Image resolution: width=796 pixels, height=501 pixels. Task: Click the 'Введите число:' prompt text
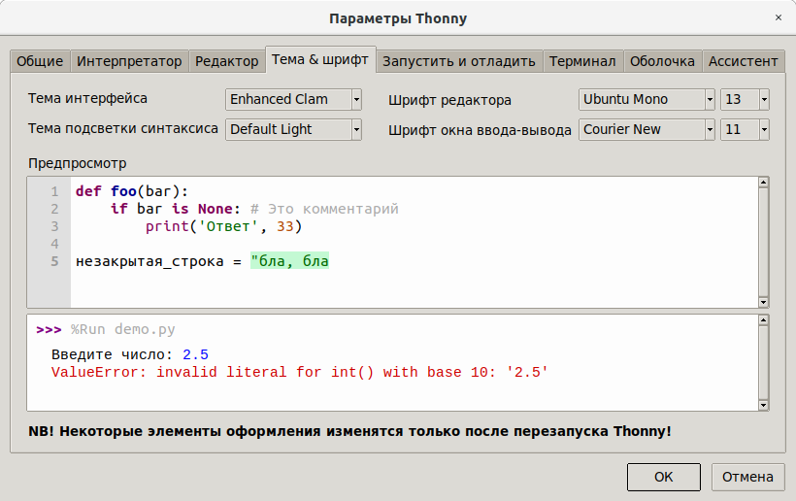113,354
